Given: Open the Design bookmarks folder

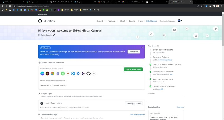Looking at the screenshot, I should [74, 10].
